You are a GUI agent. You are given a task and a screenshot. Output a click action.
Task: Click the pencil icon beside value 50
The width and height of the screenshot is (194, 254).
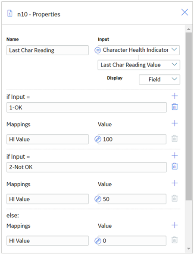(x=98, y=199)
